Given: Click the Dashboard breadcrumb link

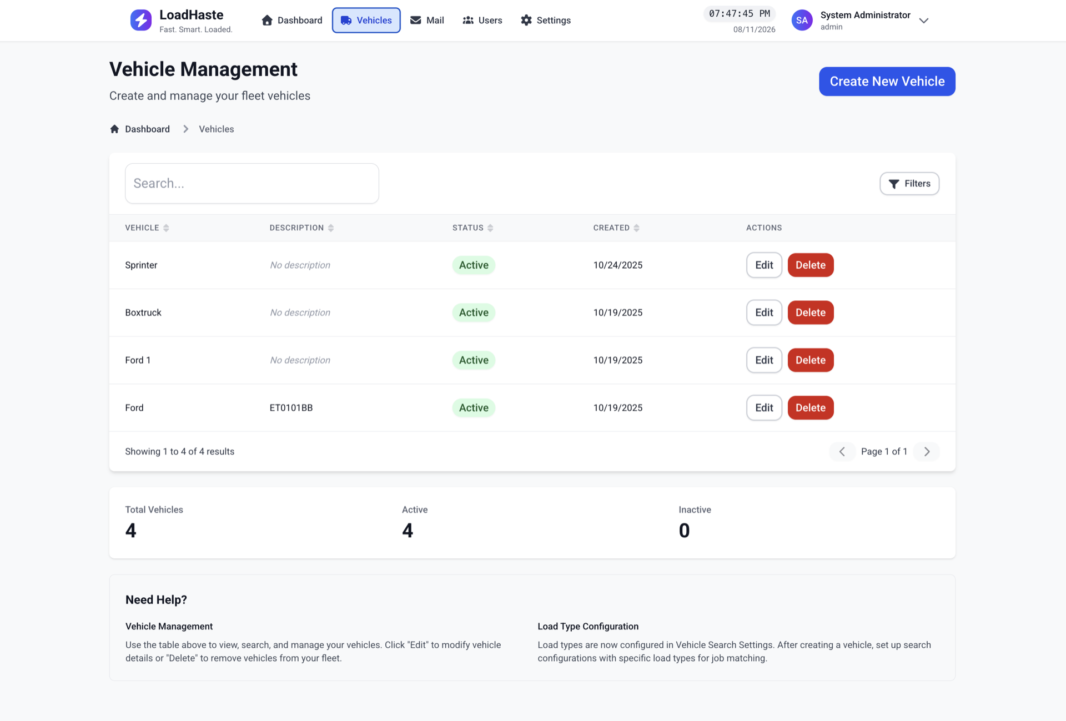Looking at the screenshot, I should (147, 129).
